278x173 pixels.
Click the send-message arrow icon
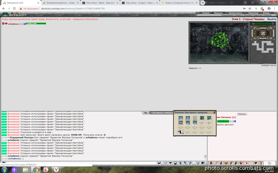pos(159,163)
